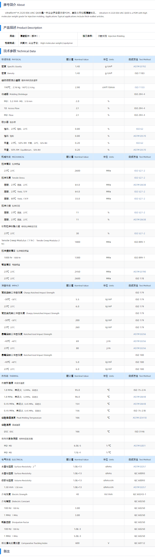Click the TD Across Flow row label

[12, 108]
